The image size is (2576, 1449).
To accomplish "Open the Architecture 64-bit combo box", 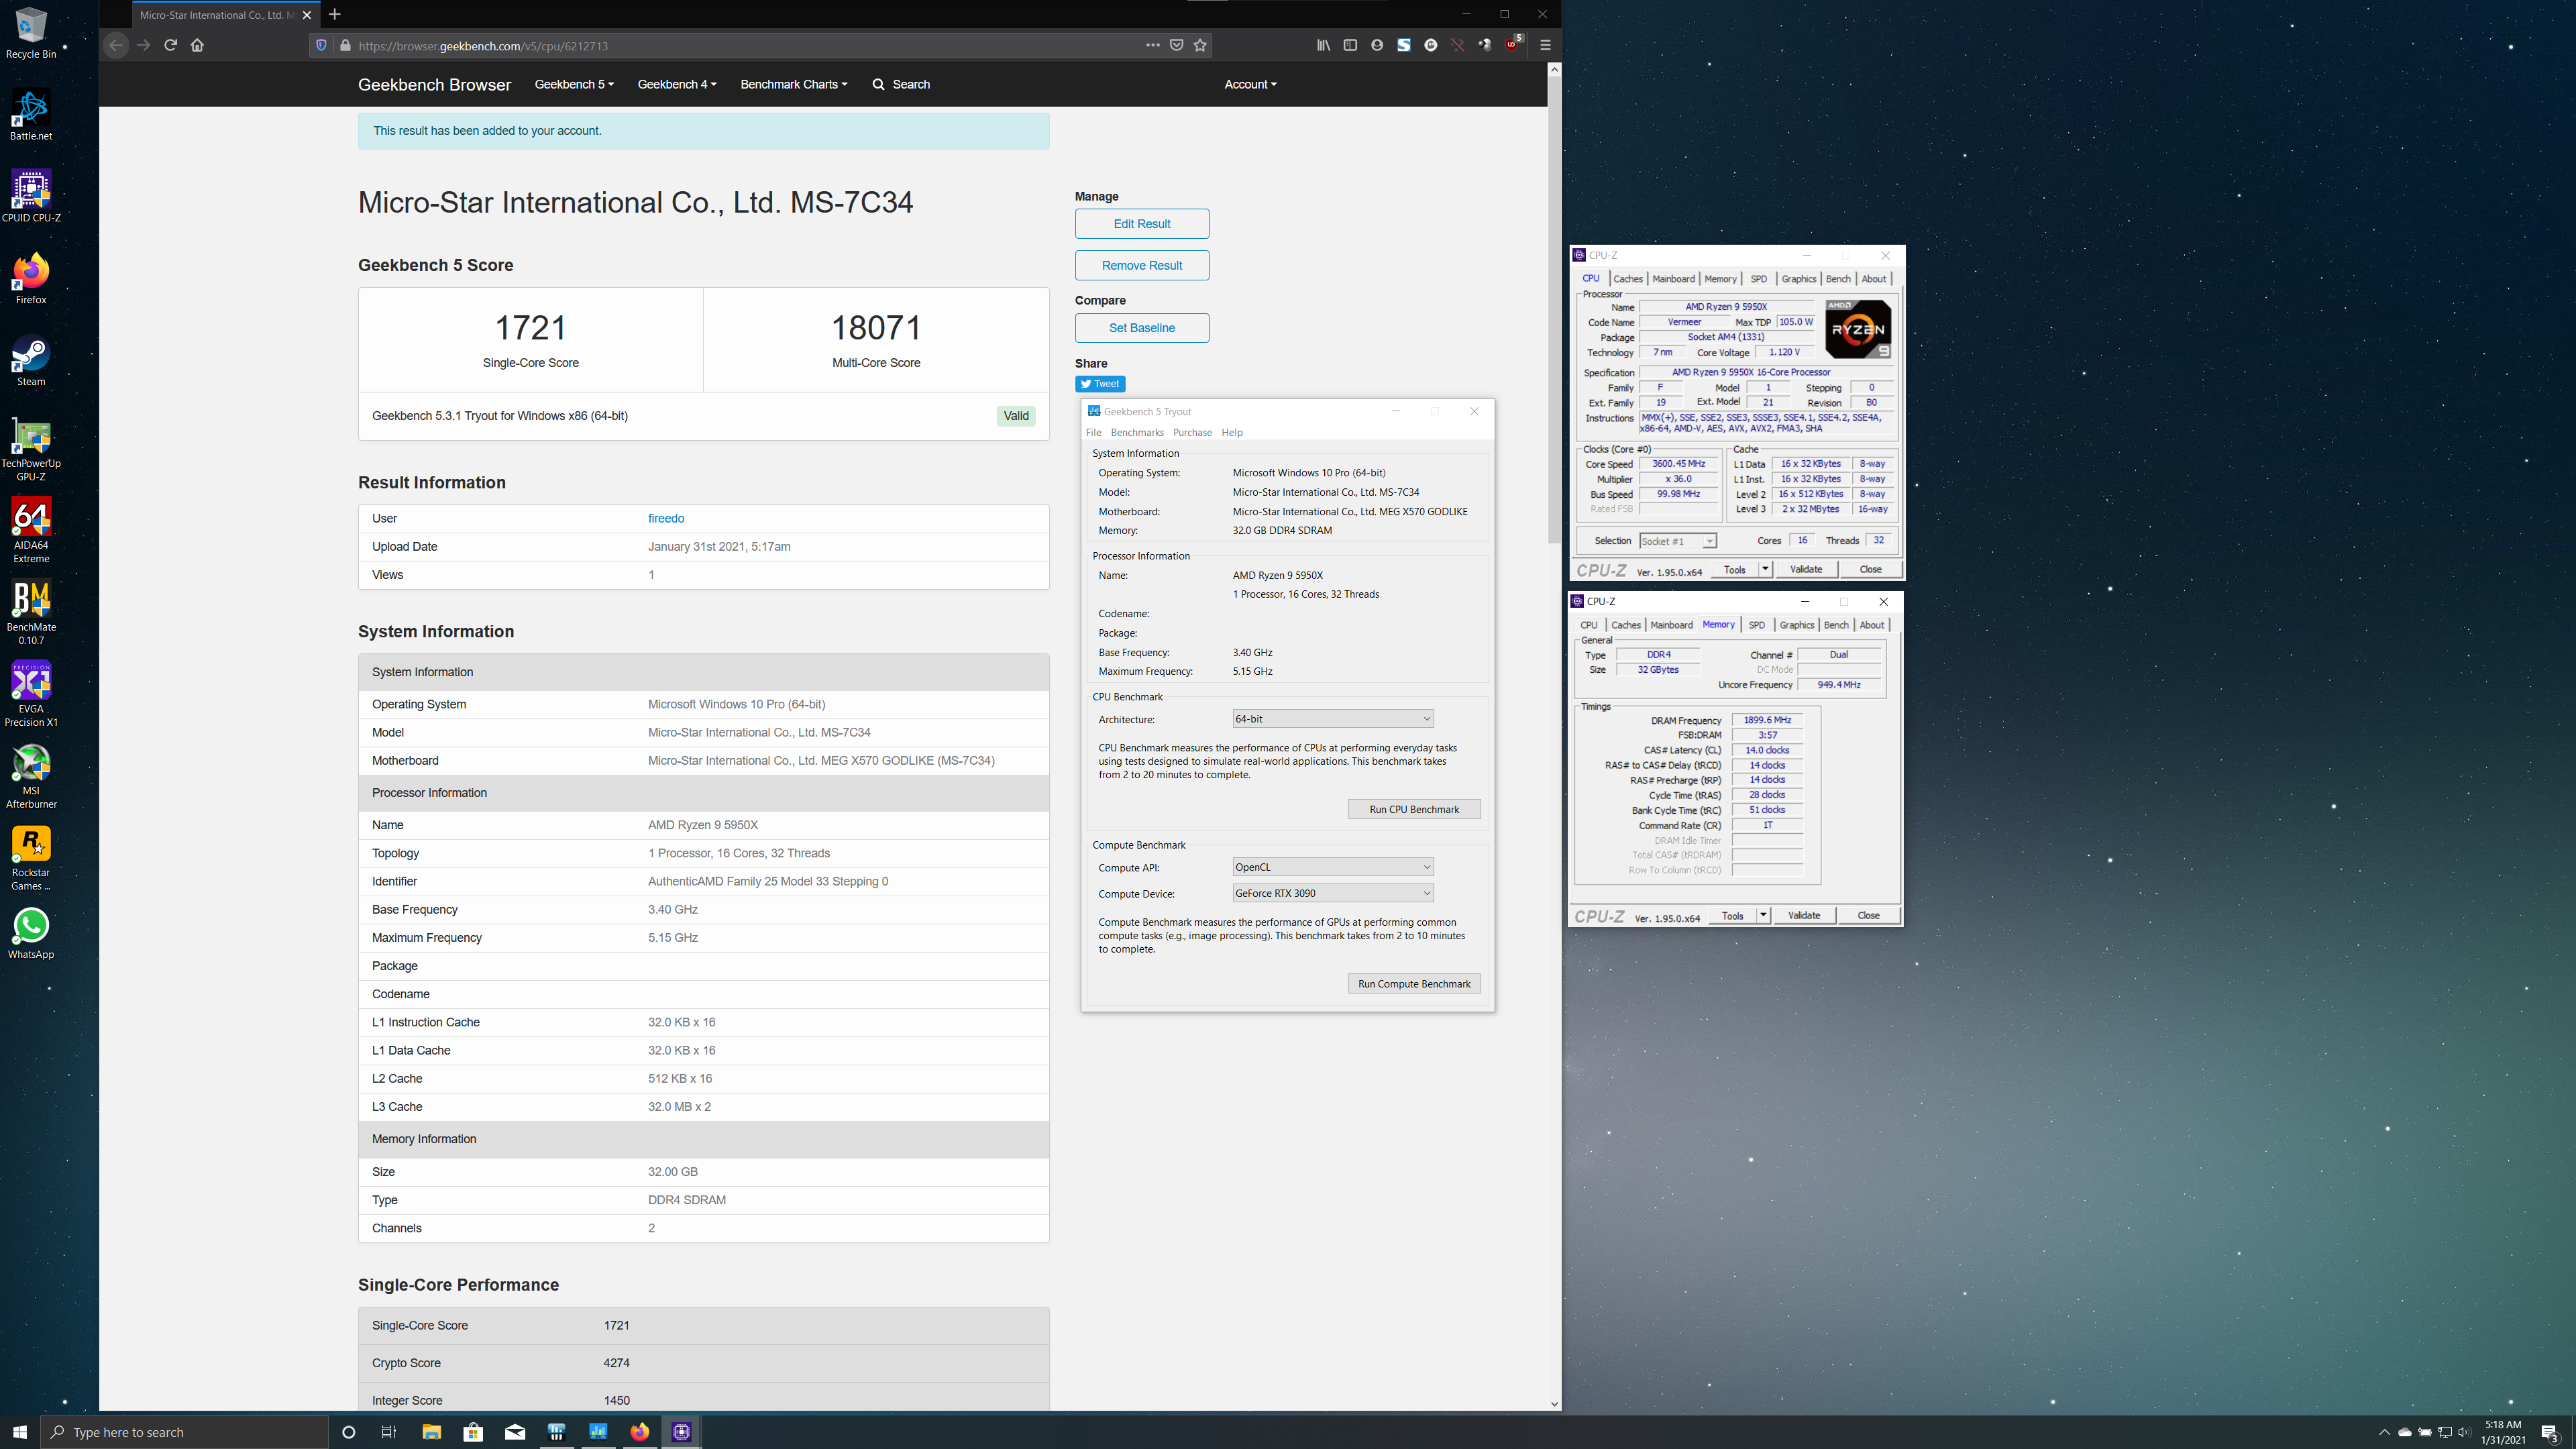I will 1333,719.
